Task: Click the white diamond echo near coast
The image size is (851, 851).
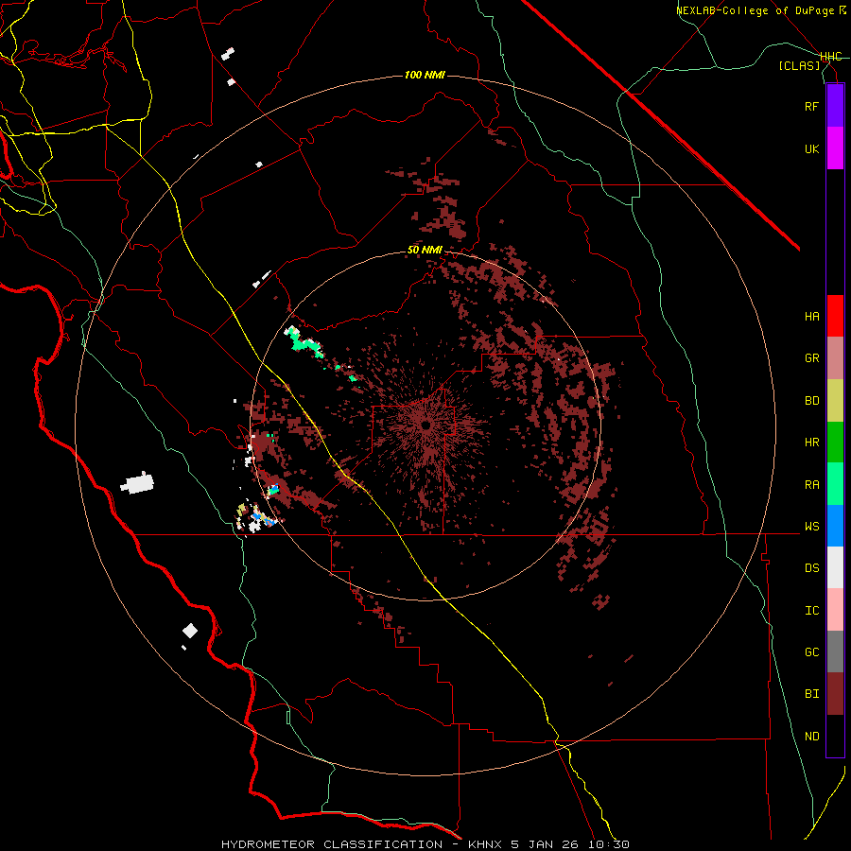Action: click(x=190, y=631)
